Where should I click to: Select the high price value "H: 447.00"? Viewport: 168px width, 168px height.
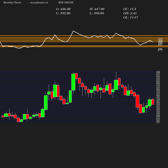tap(97, 9)
